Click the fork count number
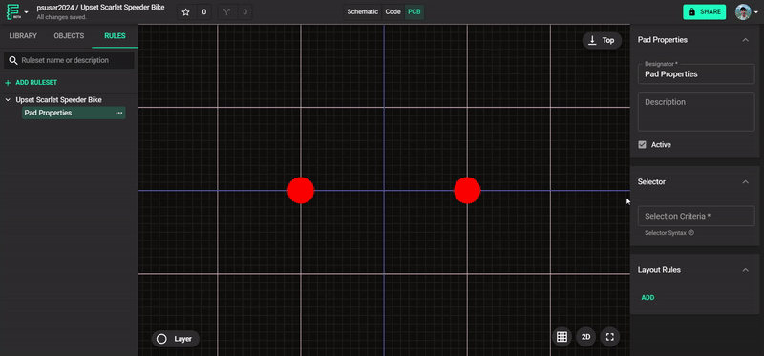764x356 pixels. click(244, 12)
